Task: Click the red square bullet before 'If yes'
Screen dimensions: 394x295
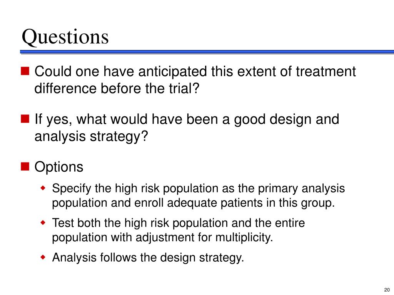Action: 25,119
